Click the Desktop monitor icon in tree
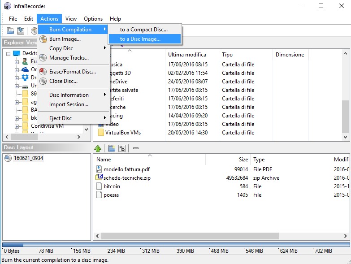 [17, 53]
